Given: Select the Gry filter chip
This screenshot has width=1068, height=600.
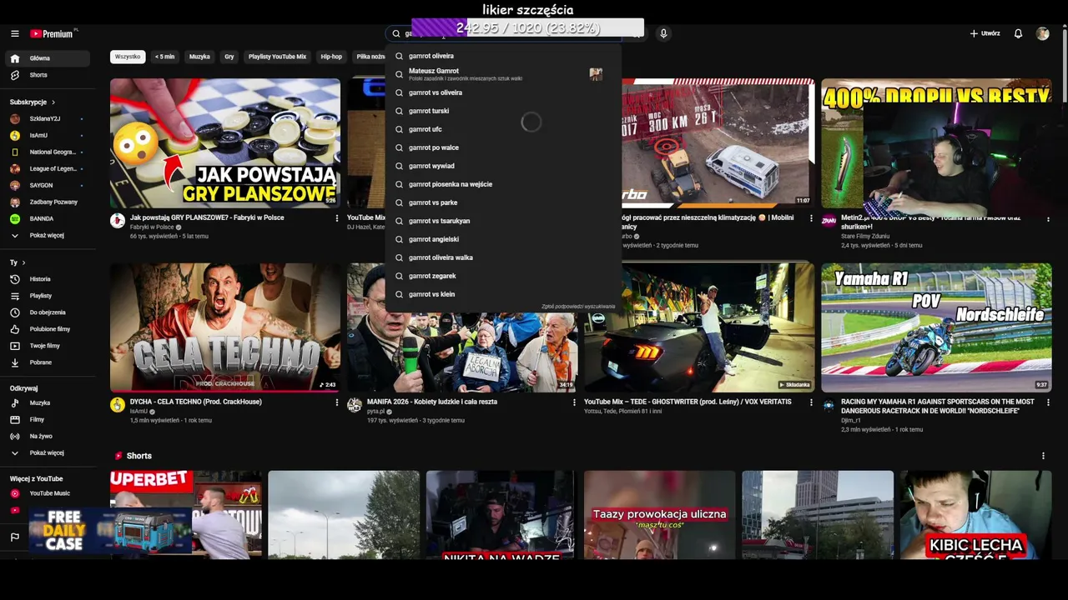Looking at the screenshot, I should [x=229, y=57].
